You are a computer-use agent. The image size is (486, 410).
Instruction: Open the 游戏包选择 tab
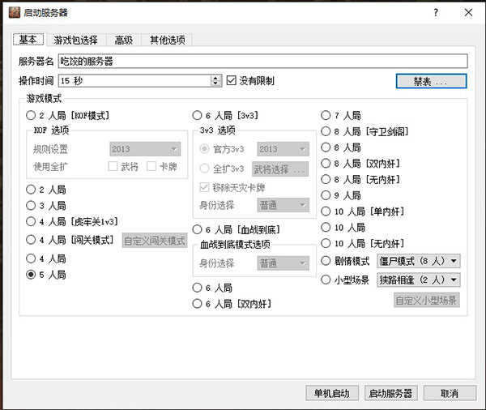75,40
